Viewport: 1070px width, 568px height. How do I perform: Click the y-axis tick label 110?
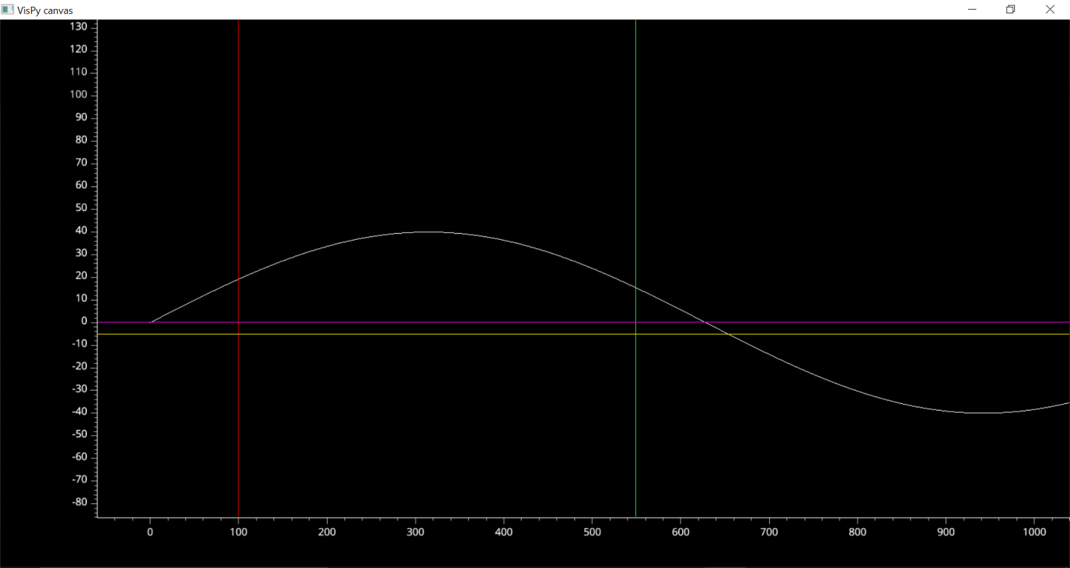click(x=79, y=72)
